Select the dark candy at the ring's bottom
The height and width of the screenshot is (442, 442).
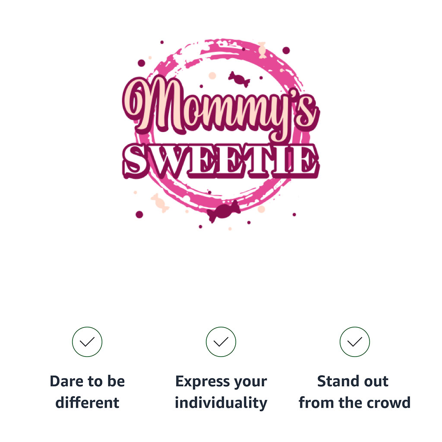[224, 211]
